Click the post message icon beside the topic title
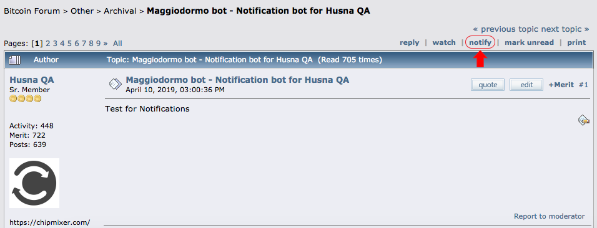Viewport: 597px width, 228px height. tap(116, 84)
